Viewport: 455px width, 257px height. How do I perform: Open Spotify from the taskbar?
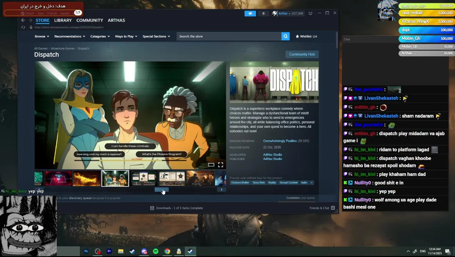click(156, 251)
